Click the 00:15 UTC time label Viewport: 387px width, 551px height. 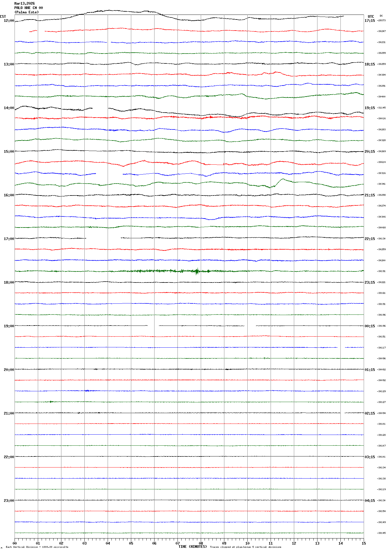370,326
